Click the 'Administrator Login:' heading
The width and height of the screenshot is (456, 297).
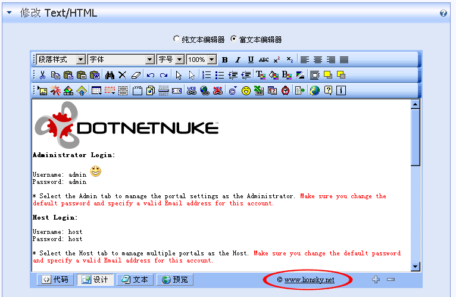(x=74, y=155)
